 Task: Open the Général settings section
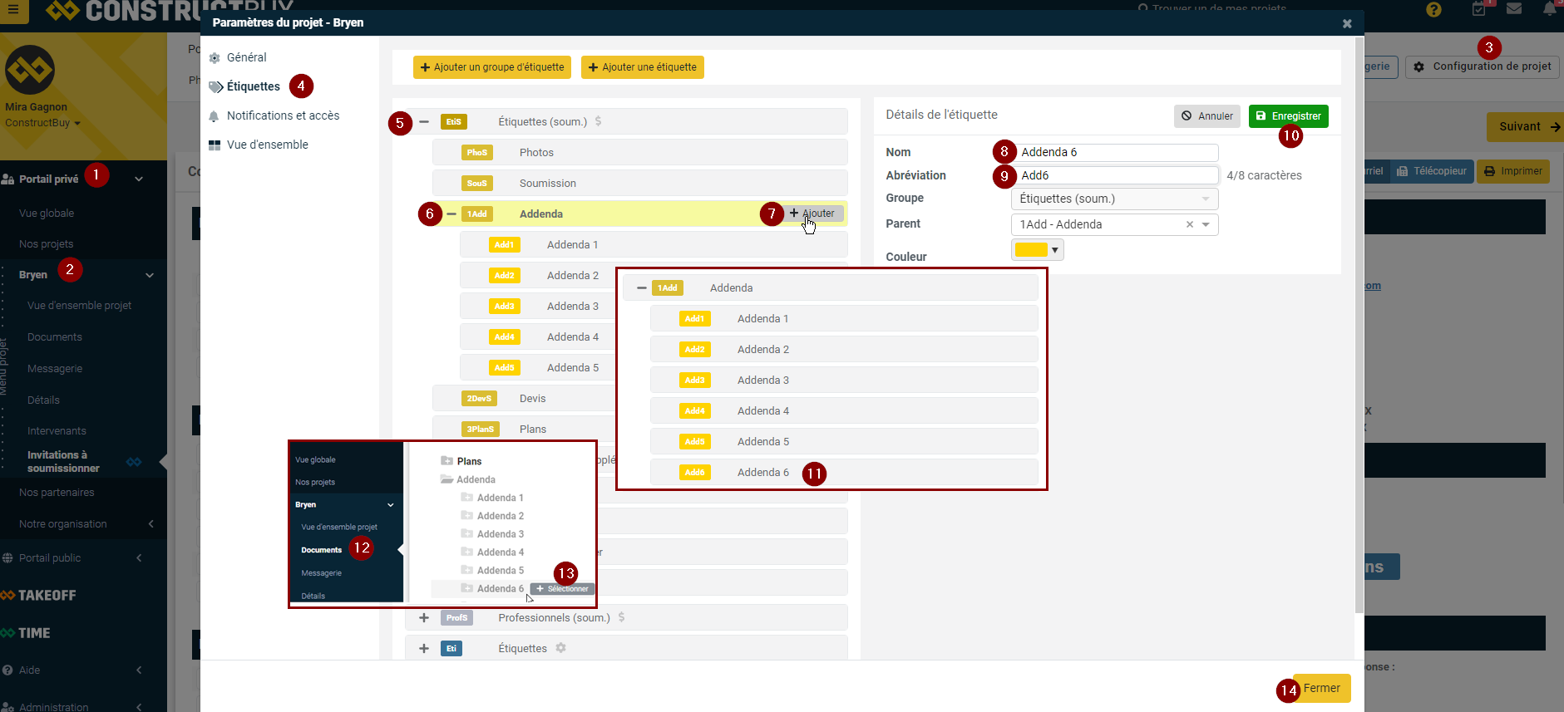(246, 57)
